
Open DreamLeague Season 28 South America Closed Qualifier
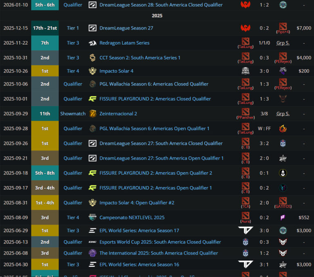[161, 5]
